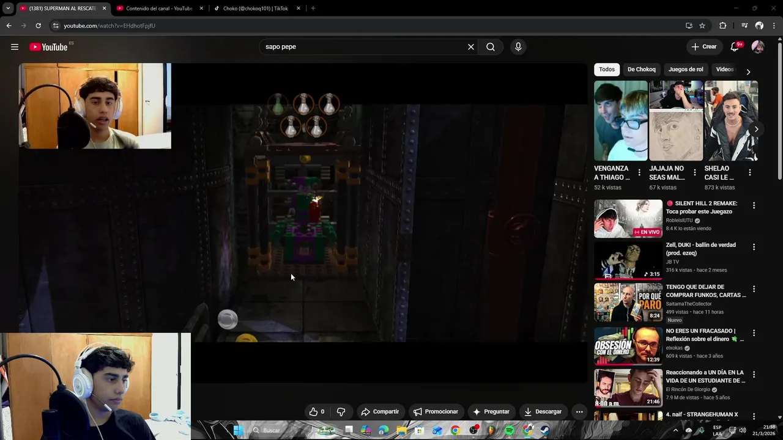Like the video with thumbs up
This screenshot has width=783, height=440.
point(317,412)
